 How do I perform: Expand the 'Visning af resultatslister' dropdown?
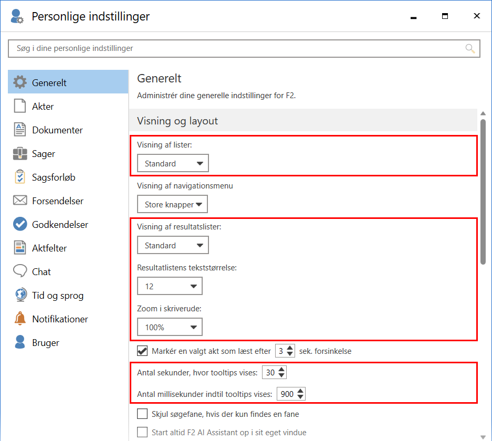(173, 245)
